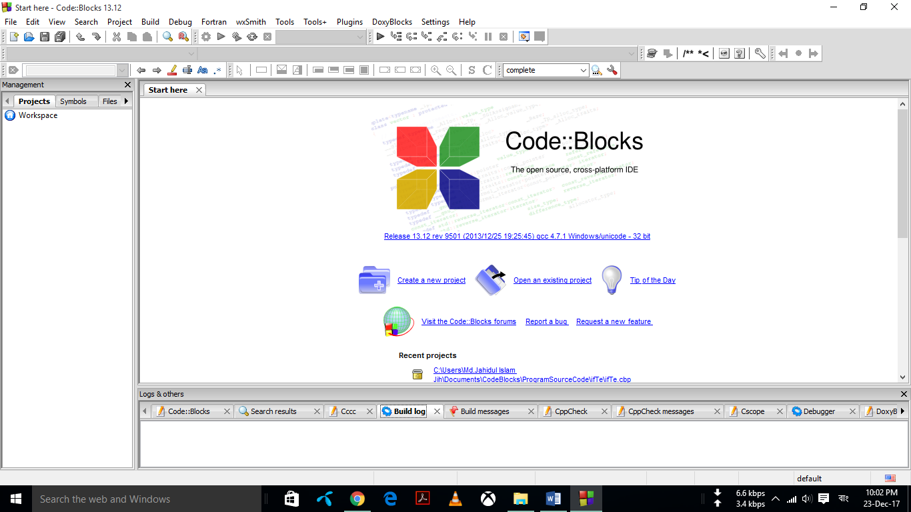The width and height of the screenshot is (911, 512).
Task: Open Find with the magnifier icon
Action: [168, 37]
